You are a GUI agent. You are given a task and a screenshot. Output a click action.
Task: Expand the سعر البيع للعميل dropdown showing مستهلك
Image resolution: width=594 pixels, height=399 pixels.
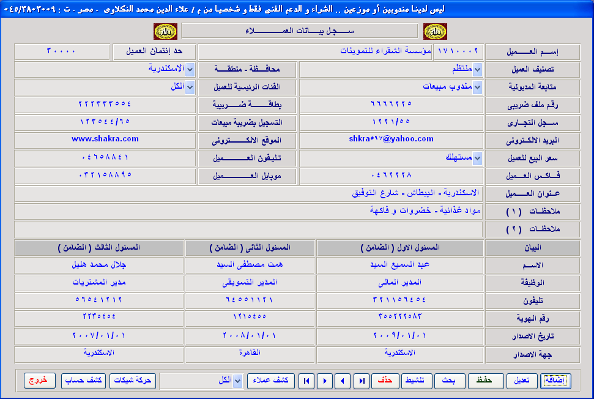tap(477, 158)
